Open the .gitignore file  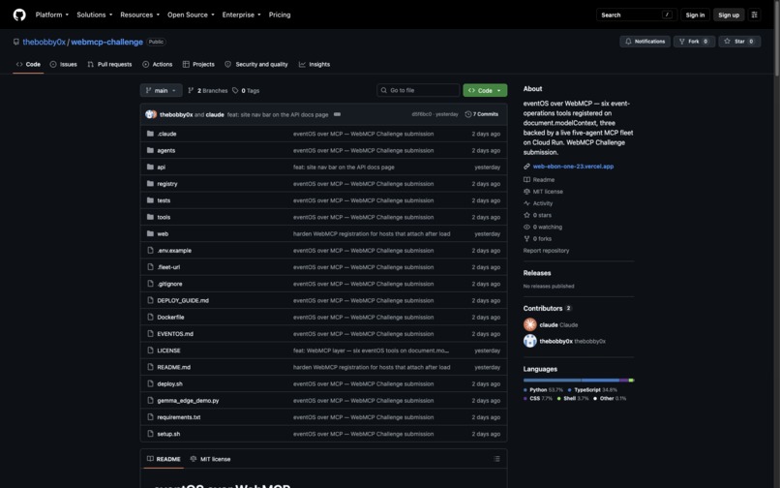point(169,284)
